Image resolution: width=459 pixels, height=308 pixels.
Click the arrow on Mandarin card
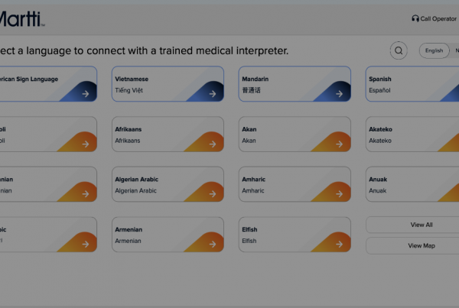(339, 94)
